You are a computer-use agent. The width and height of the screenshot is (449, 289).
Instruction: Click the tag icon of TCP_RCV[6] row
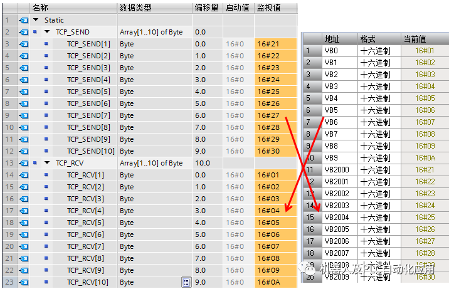tap(24, 234)
